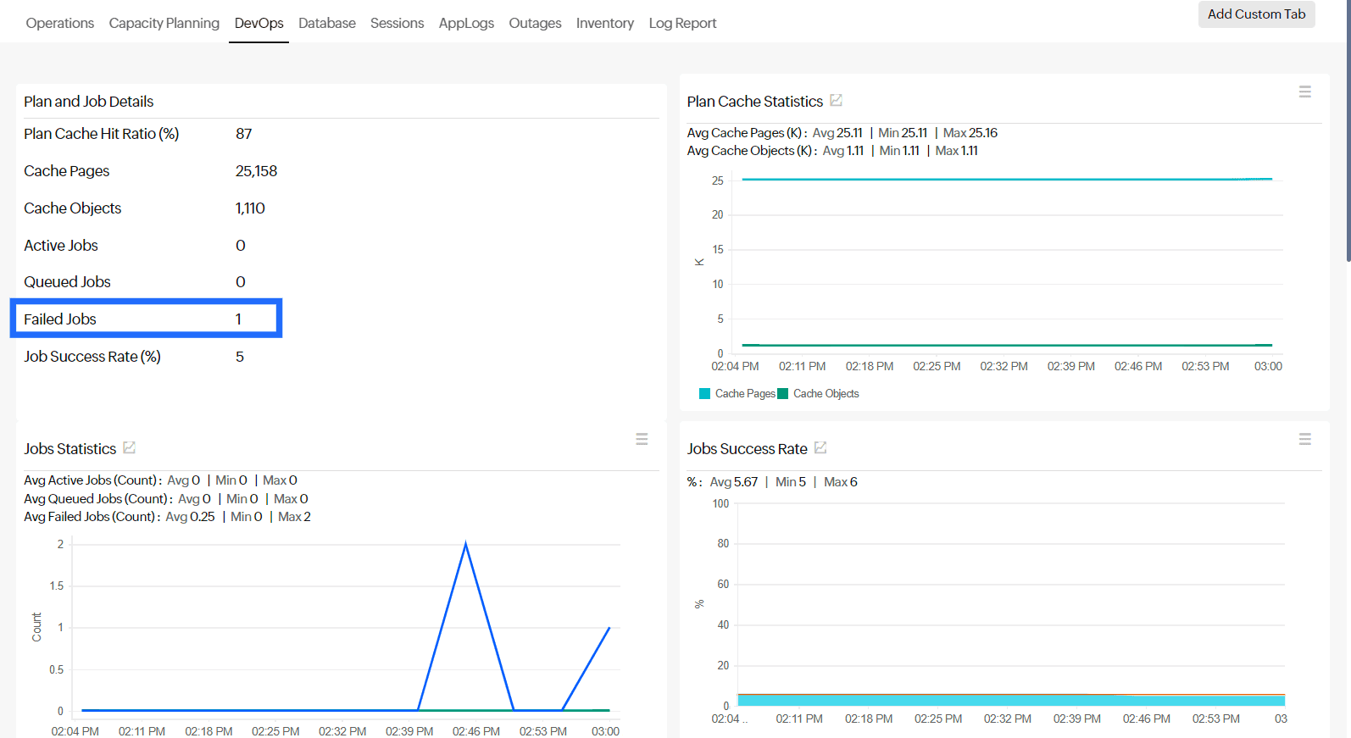View the Outages tab

(535, 24)
